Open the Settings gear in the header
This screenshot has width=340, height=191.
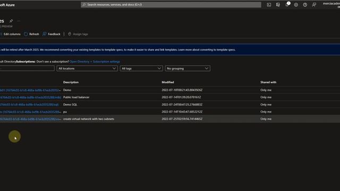(296, 5)
